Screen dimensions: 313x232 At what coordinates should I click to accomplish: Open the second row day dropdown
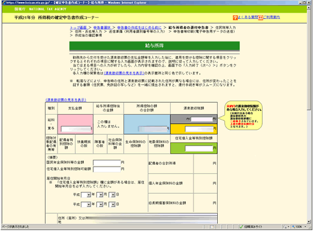tap(112, 204)
